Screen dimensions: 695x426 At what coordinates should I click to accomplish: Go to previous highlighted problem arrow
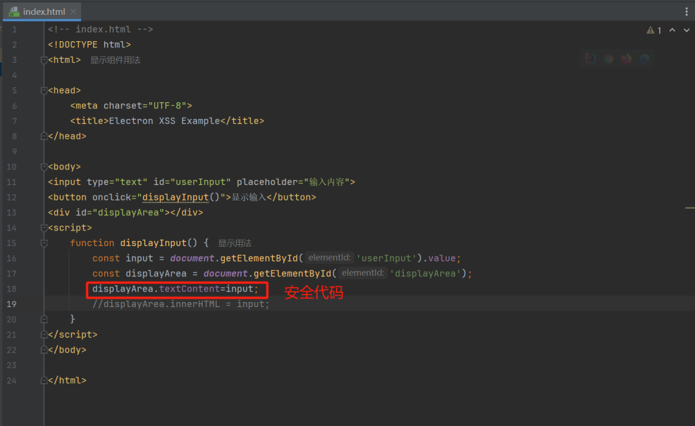point(672,30)
